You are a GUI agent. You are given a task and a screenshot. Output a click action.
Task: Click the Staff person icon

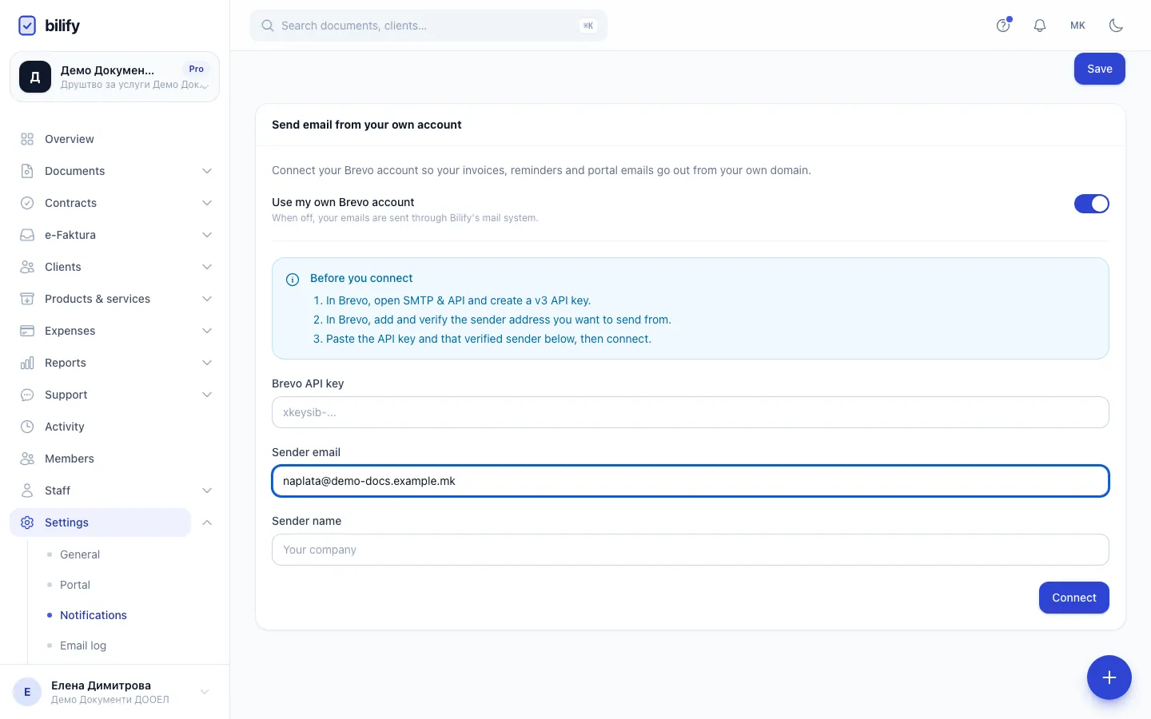[x=27, y=491]
